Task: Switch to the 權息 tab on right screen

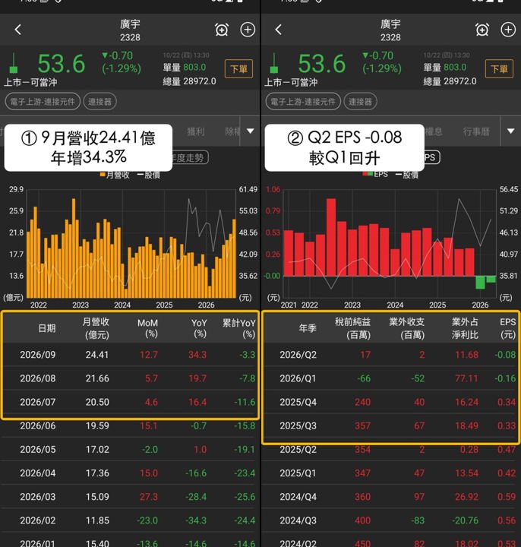Action: click(x=434, y=131)
